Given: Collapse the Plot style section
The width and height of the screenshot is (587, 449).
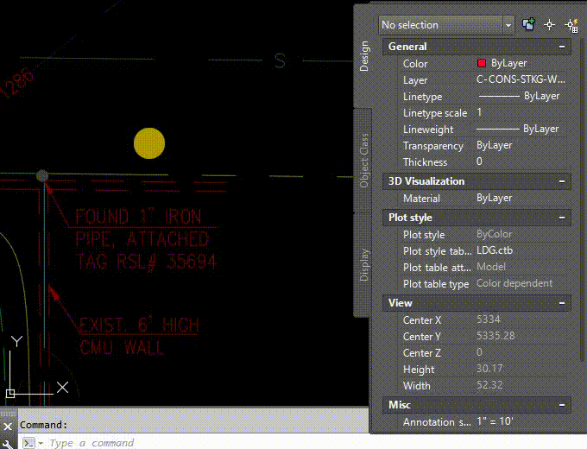Looking at the screenshot, I should point(562,218).
